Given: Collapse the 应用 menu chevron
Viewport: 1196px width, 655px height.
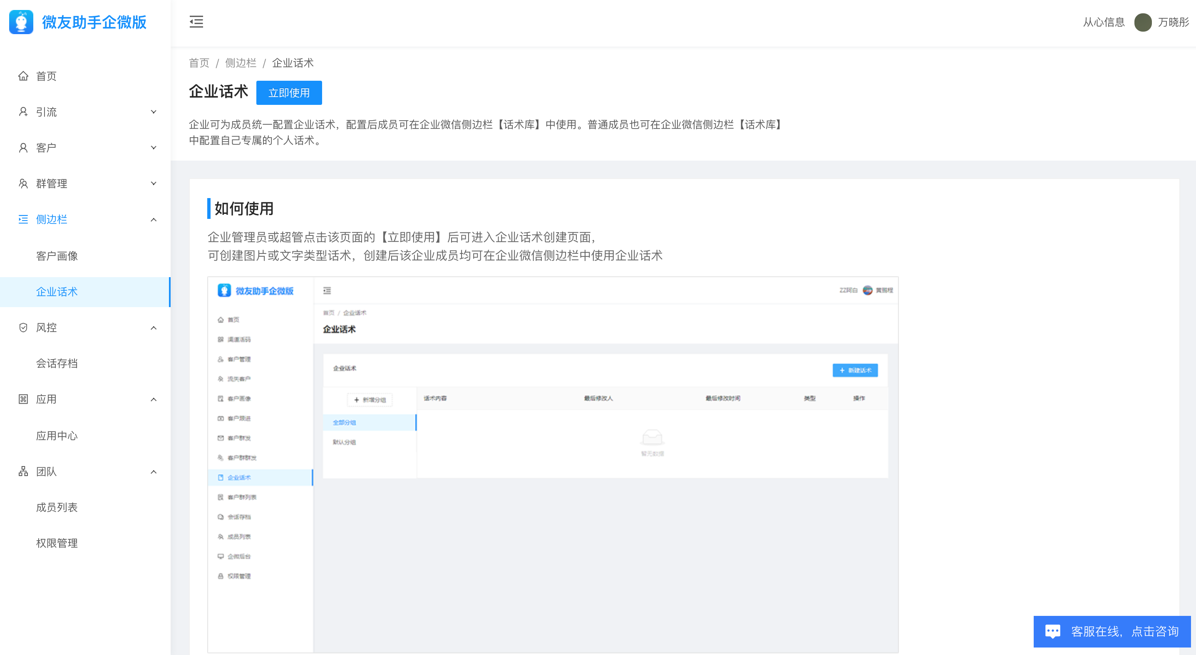Looking at the screenshot, I should [154, 399].
